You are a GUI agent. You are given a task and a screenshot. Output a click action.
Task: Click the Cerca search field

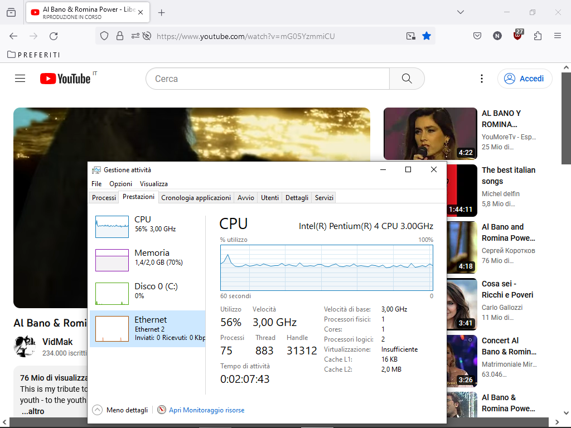point(268,79)
